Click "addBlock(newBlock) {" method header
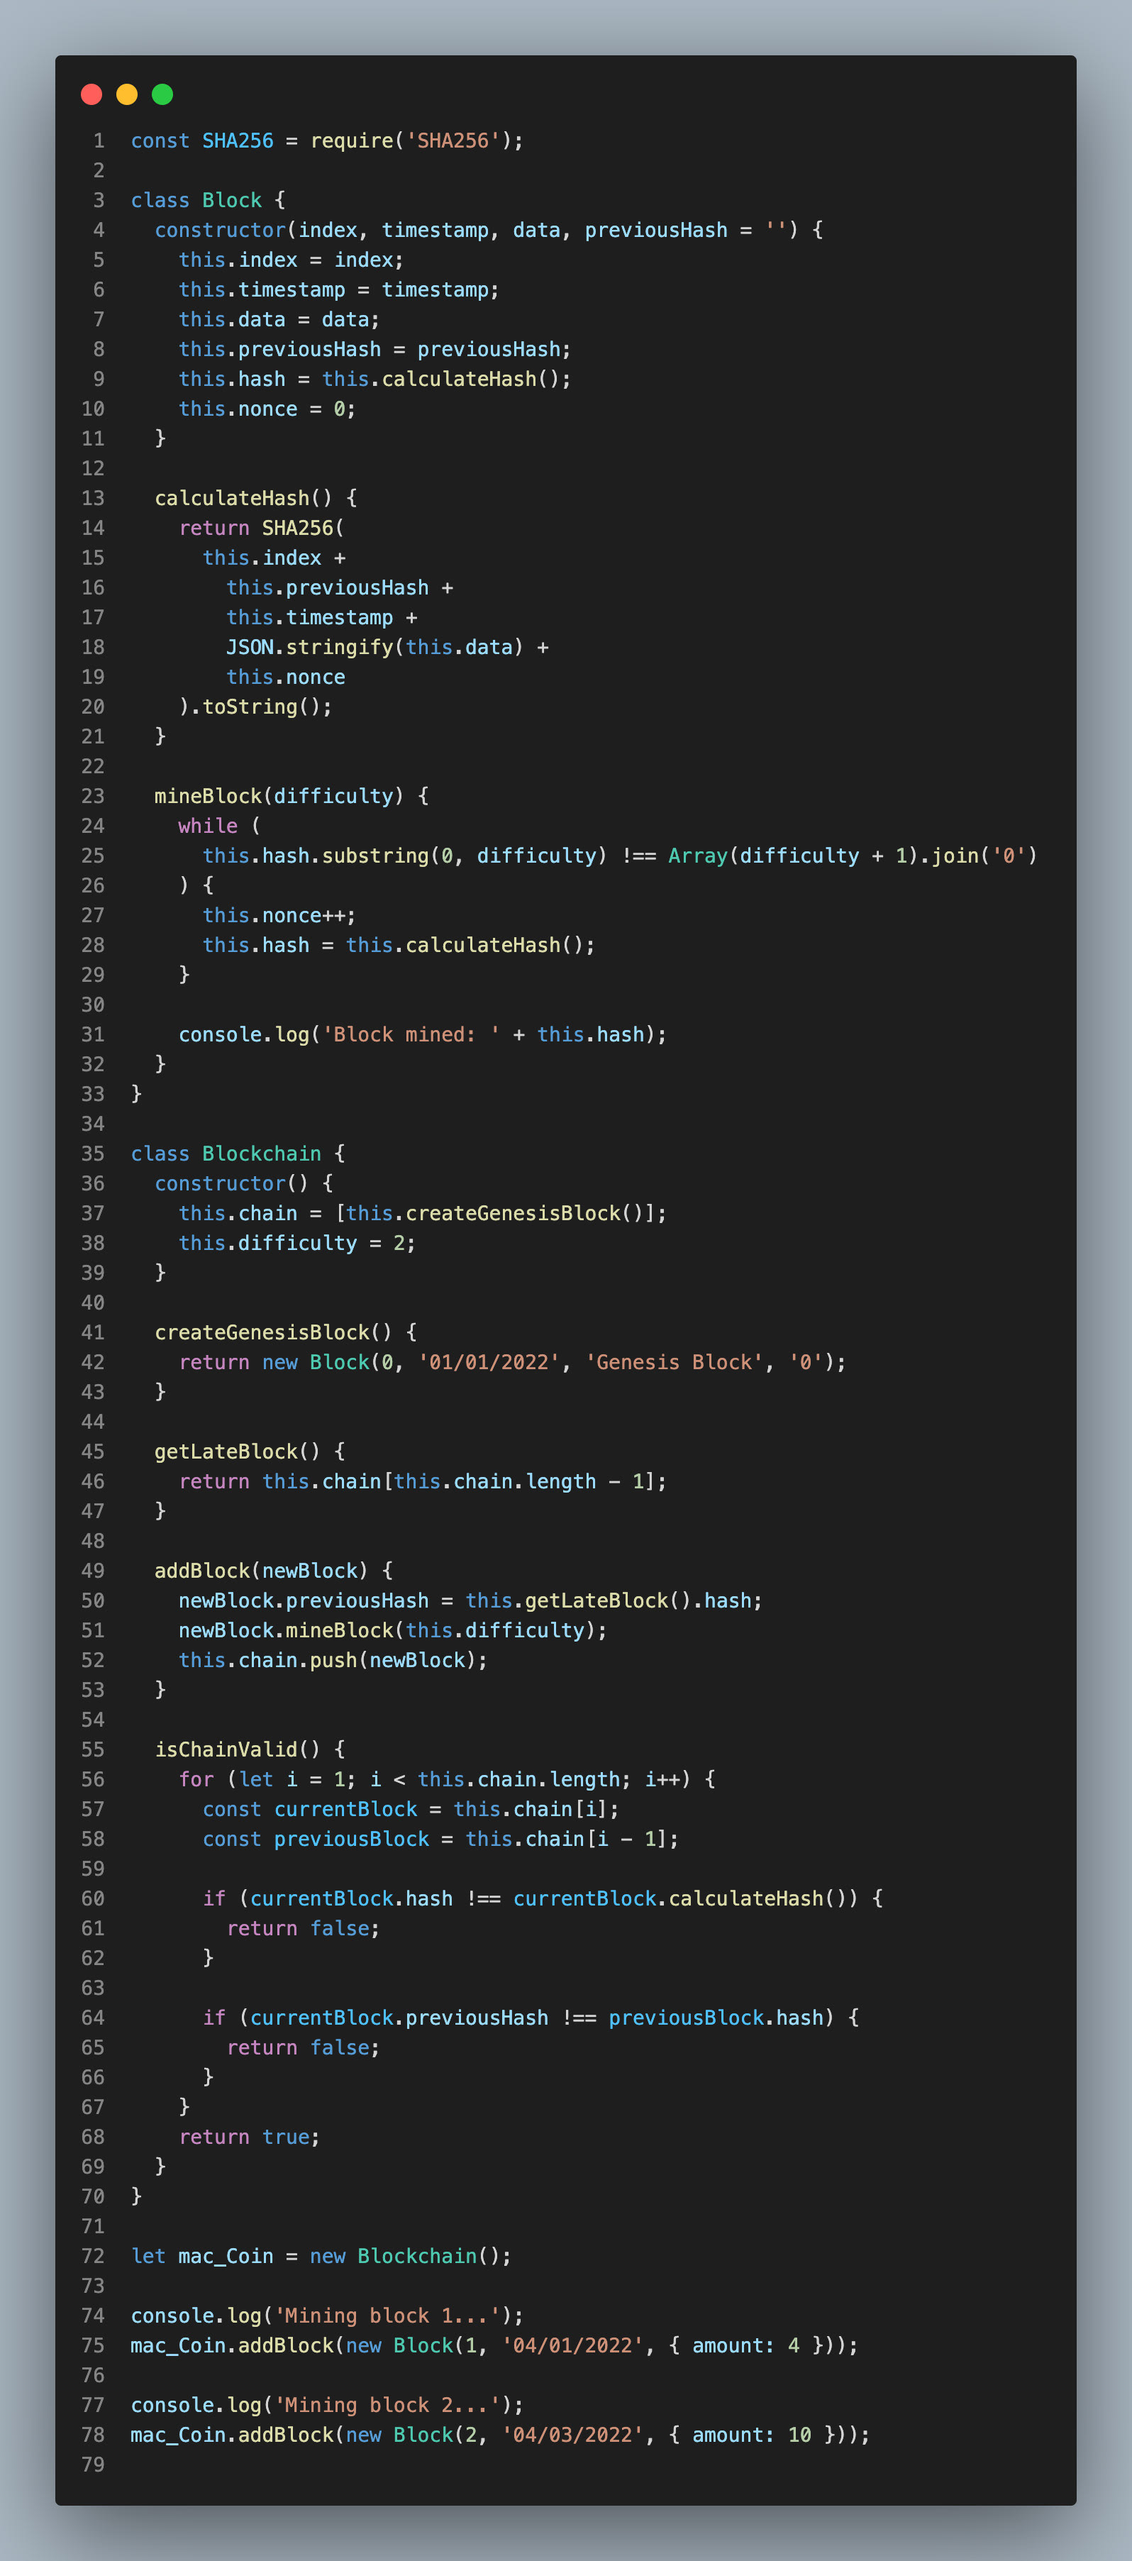Screen dimensions: 1132x2561 (x=273, y=1571)
